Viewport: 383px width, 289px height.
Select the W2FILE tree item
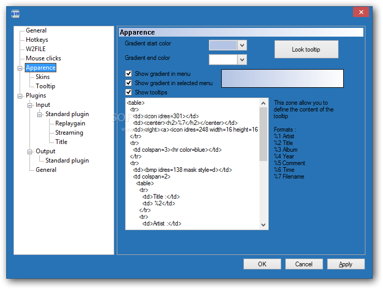pyautogui.click(x=36, y=49)
